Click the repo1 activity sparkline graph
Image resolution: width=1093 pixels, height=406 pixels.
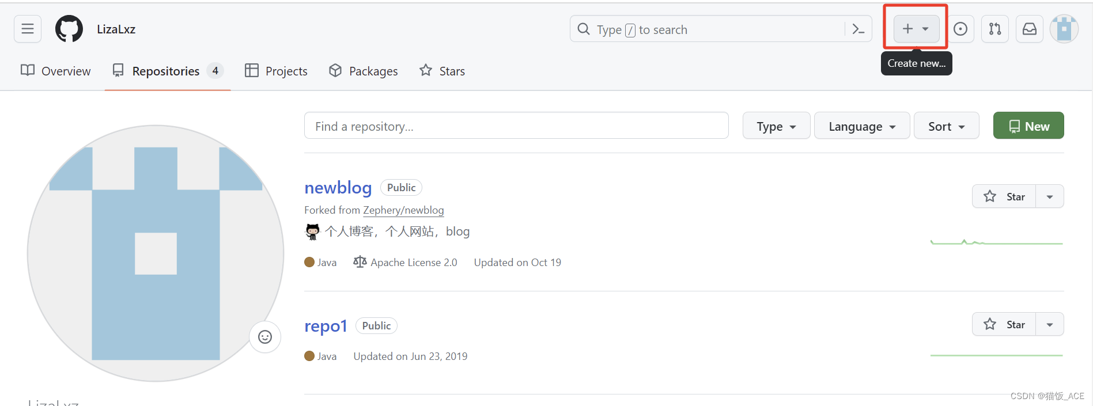[997, 355]
